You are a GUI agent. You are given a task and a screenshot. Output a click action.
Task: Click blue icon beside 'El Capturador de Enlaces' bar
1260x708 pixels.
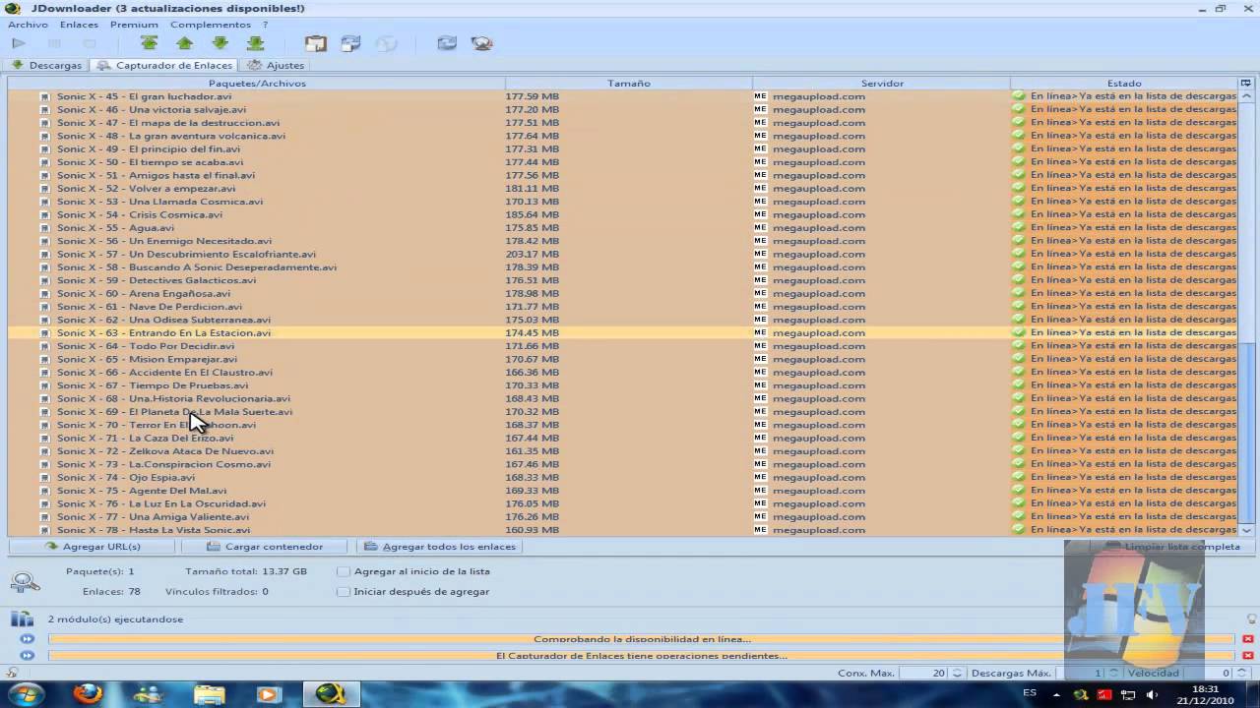28,656
